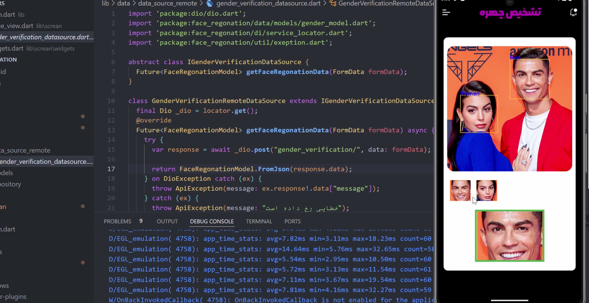Screen dimensions: 589x303
Task: Click 'locator' on line 11
Action: click(x=217, y=111)
